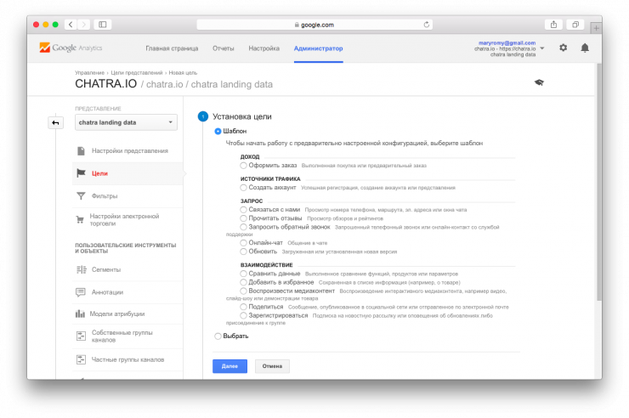
Task: Select the Шаблон radio button
Action: (x=218, y=131)
